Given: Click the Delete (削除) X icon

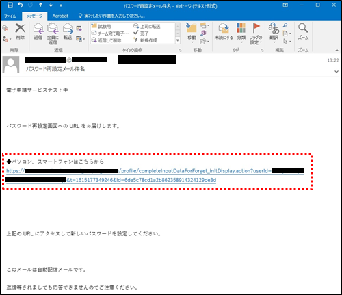Looking at the screenshot, I should [x=21, y=29].
